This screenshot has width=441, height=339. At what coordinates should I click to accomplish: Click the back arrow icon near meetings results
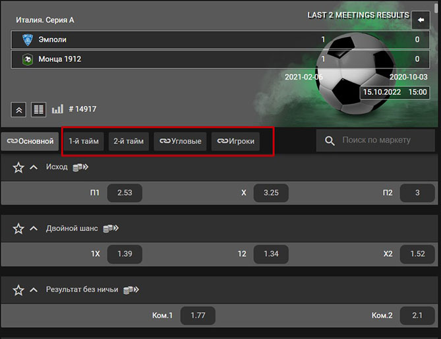tap(421, 20)
